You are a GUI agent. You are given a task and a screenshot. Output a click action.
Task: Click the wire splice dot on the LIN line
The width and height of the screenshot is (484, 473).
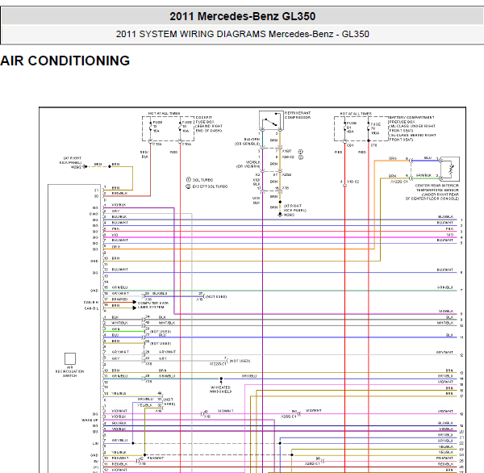click(x=133, y=443)
